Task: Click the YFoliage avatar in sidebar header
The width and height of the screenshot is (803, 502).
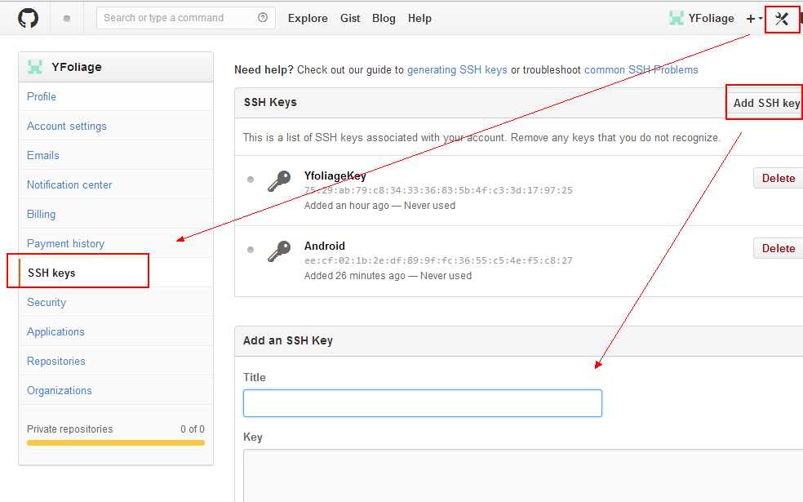Action: coord(35,67)
